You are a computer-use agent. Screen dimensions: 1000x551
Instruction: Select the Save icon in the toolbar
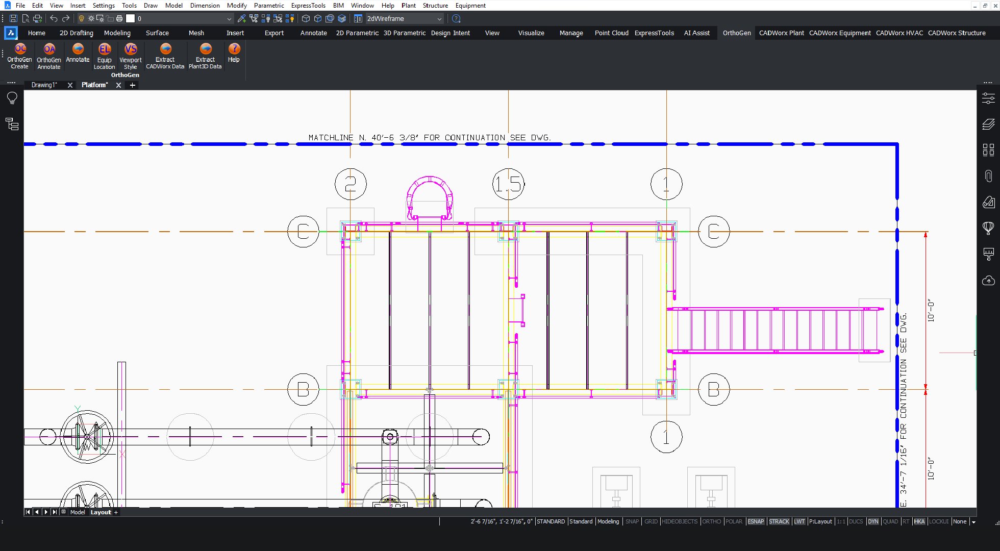coord(13,18)
